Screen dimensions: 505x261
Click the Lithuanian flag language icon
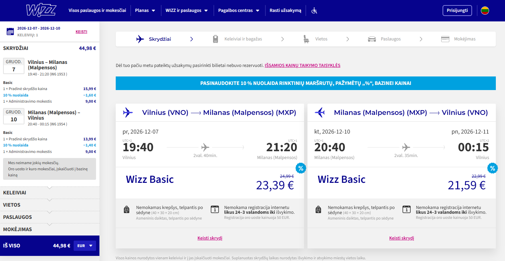coord(485,11)
